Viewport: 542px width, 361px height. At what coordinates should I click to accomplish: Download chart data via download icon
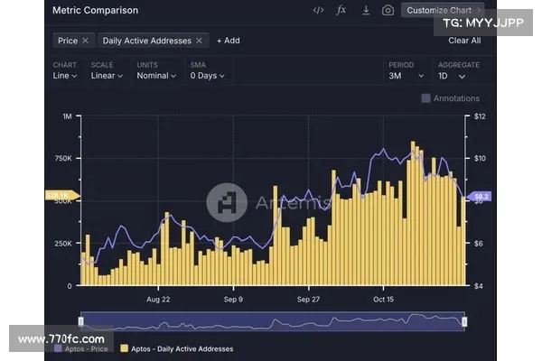coord(366,10)
